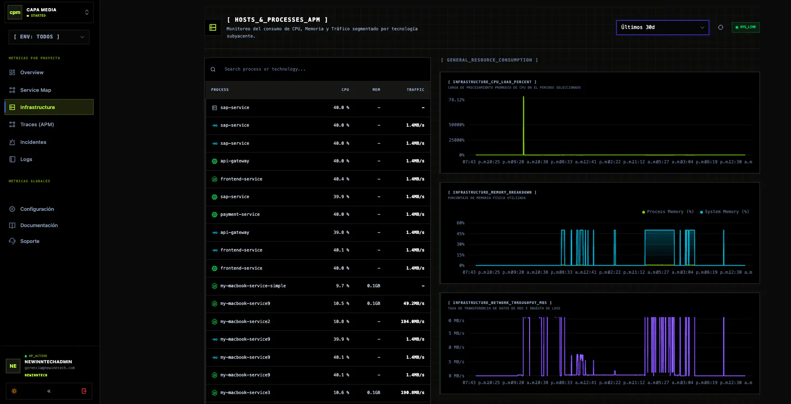Screen dimensions: 791x404
Task: Click the Infrastructure server icon in sidebar
Action: (x=12, y=107)
